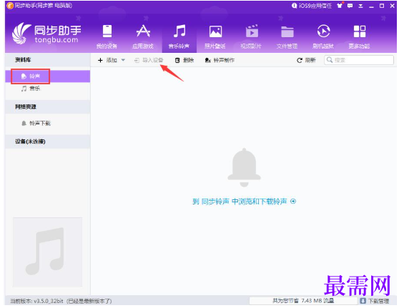Click the 添加 plus button

(x=107, y=60)
